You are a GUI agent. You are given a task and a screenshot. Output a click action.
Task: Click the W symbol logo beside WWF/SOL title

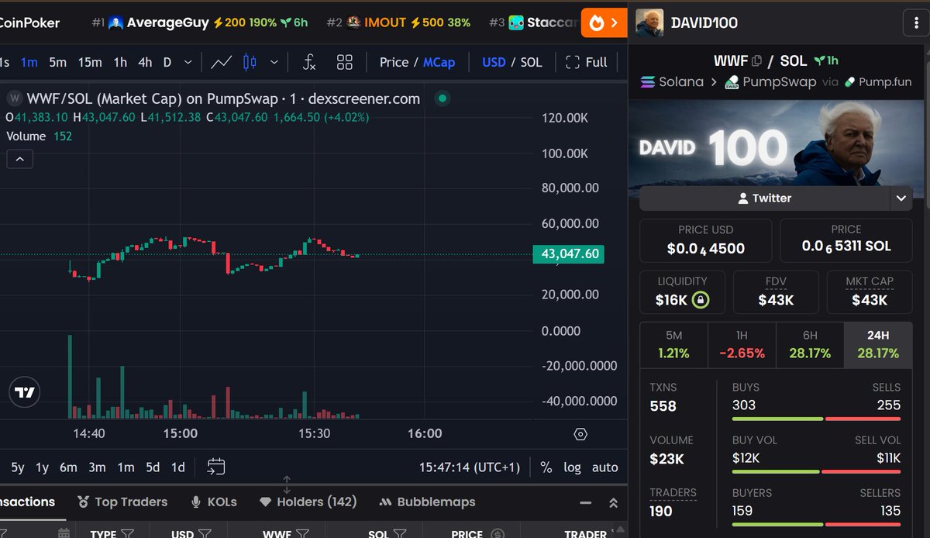[x=14, y=98]
